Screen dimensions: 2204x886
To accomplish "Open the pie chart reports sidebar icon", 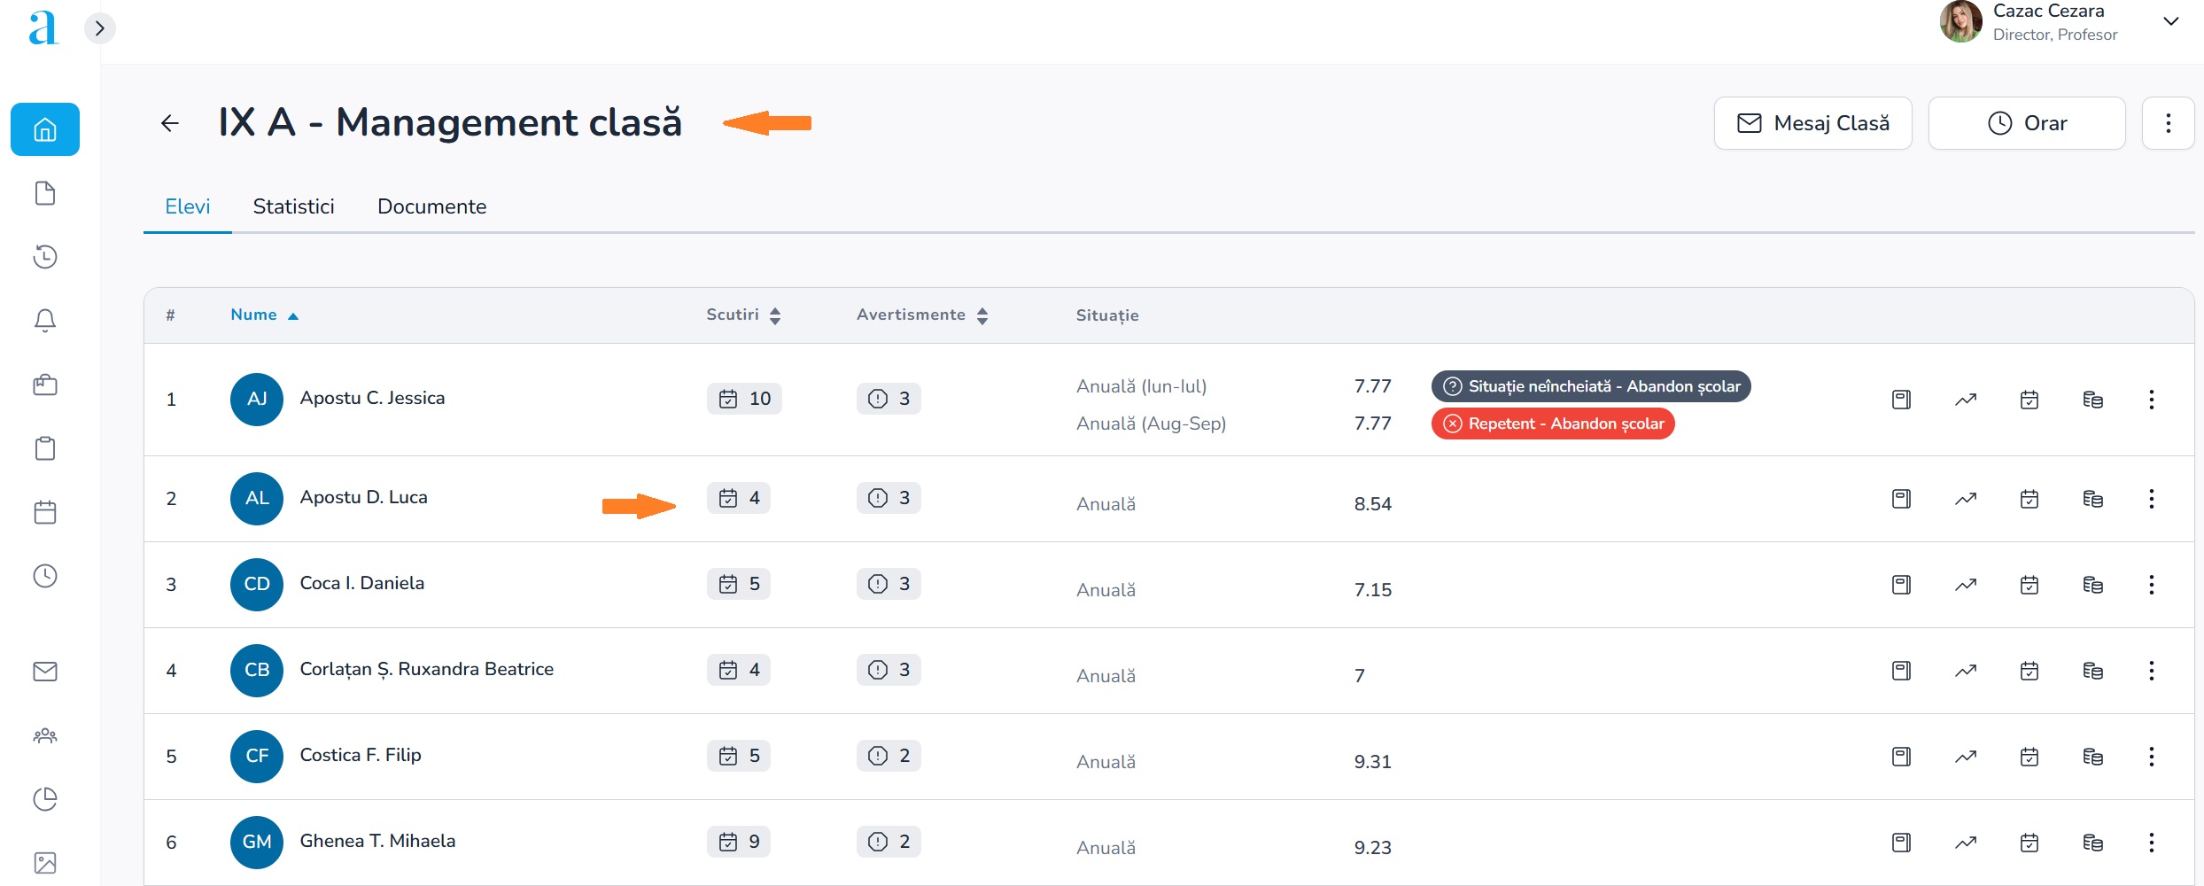I will 45,799.
